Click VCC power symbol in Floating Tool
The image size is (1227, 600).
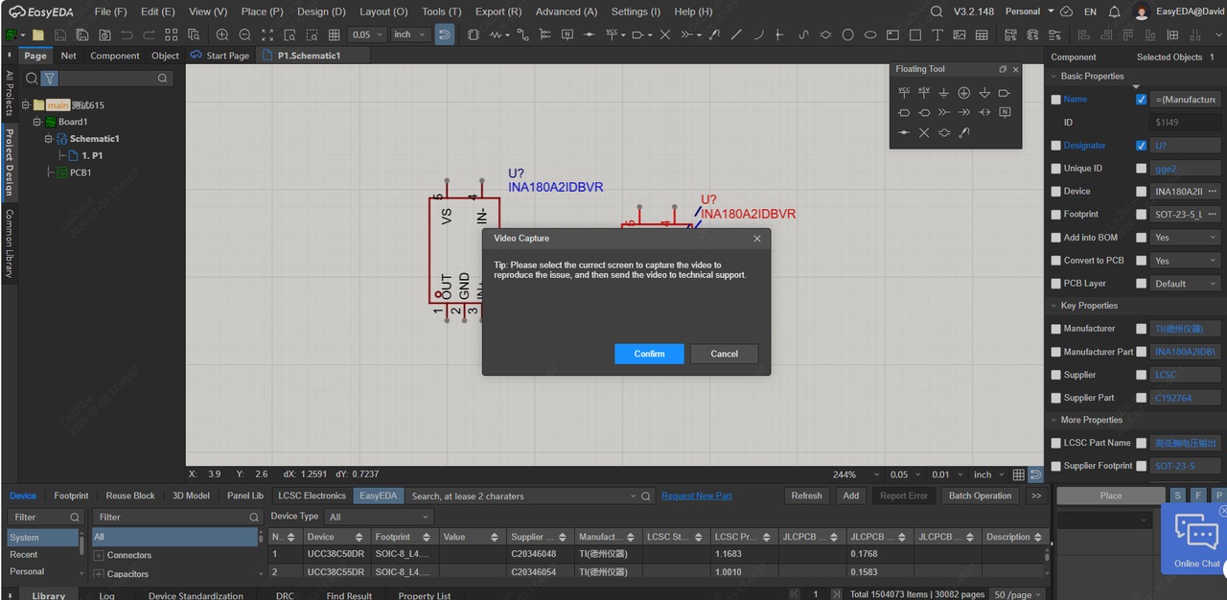904,93
